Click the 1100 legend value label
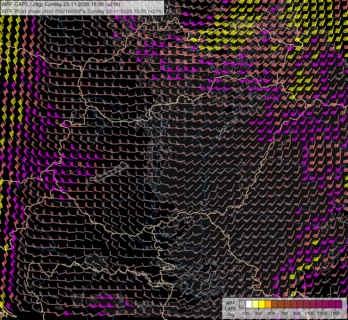Viewport: 348px width, 320px height. coord(309,313)
